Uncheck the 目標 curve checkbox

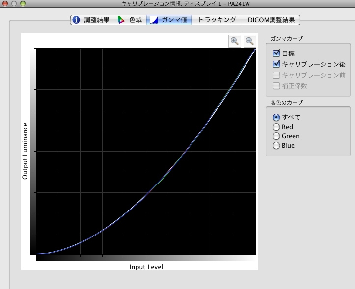pyautogui.click(x=276, y=53)
